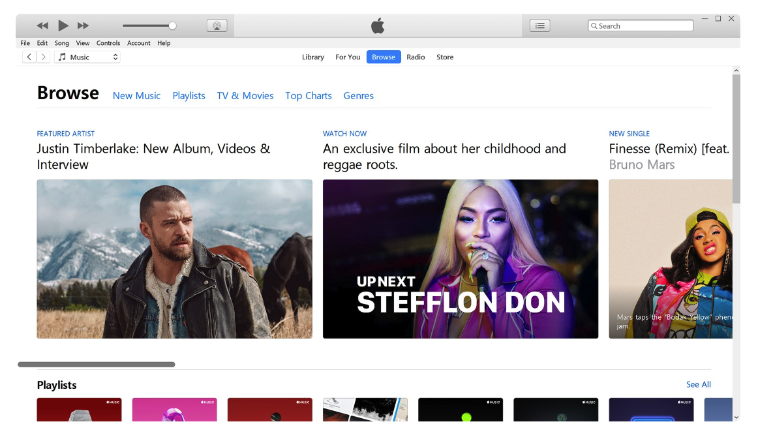Open the first dark red playlist thumbnail

pos(80,410)
